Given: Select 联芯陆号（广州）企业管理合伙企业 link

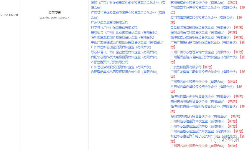Looking at the screenshot, I should 124,52.
